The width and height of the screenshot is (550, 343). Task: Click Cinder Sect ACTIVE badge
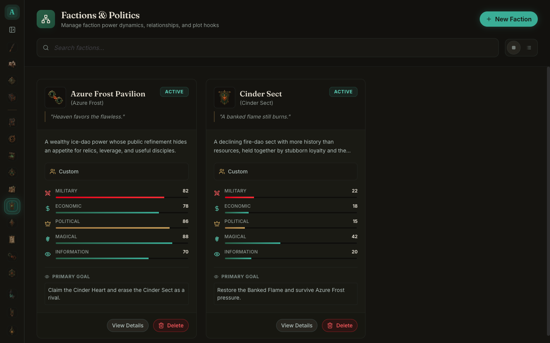click(x=343, y=92)
